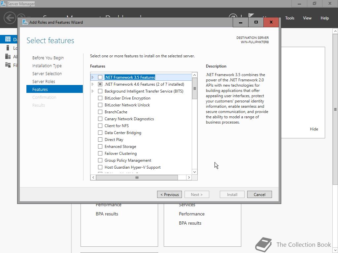The height and width of the screenshot is (253, 338).
Task: Click the Server Manager app icon in title bar
Action: pyautogui.click(x=3, y=4)
